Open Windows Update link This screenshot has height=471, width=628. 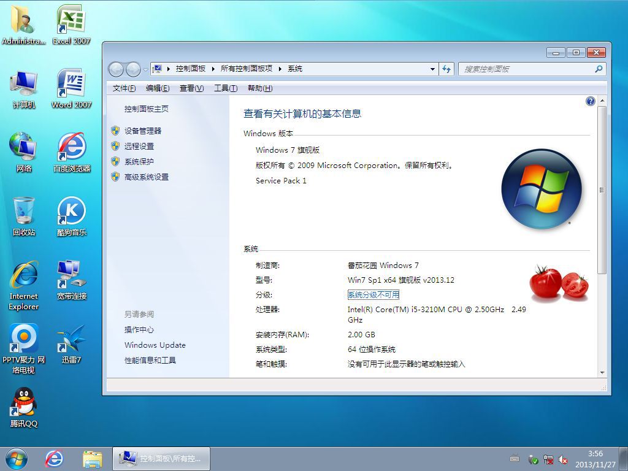click(155, 345)
